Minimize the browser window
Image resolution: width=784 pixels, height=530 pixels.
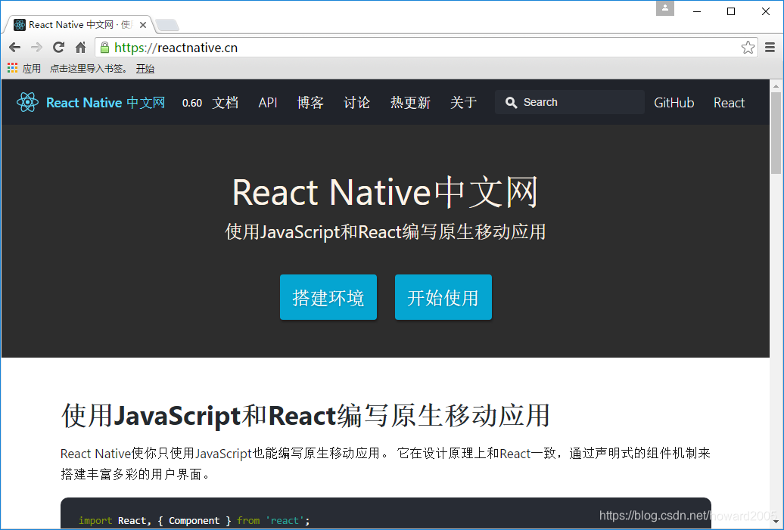coord(697,11)
